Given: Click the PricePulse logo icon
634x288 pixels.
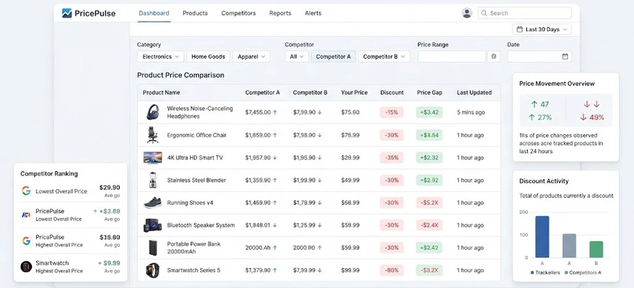Looking at the screenshot, I should [x=67, y=14].
